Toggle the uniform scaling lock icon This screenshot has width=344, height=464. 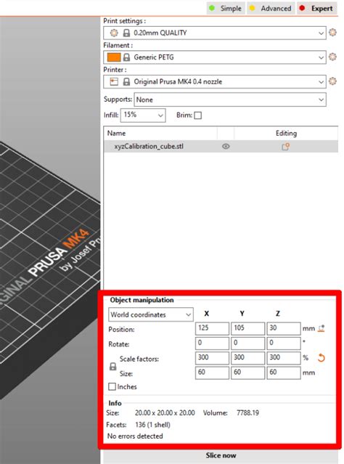[112, 367]
